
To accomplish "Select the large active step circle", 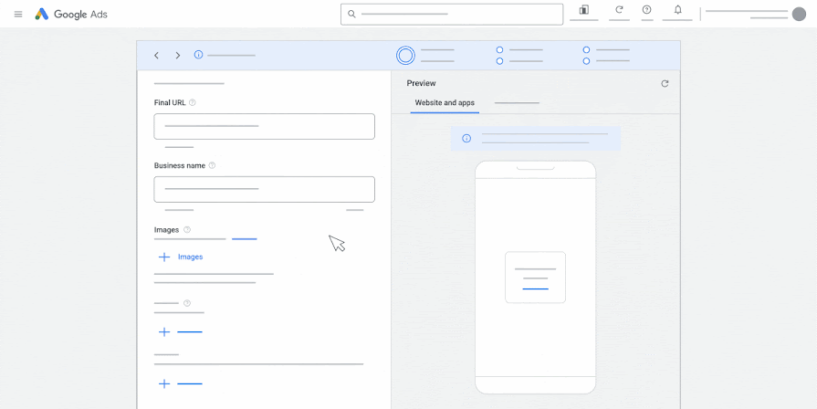I will (x=405, y=55).
